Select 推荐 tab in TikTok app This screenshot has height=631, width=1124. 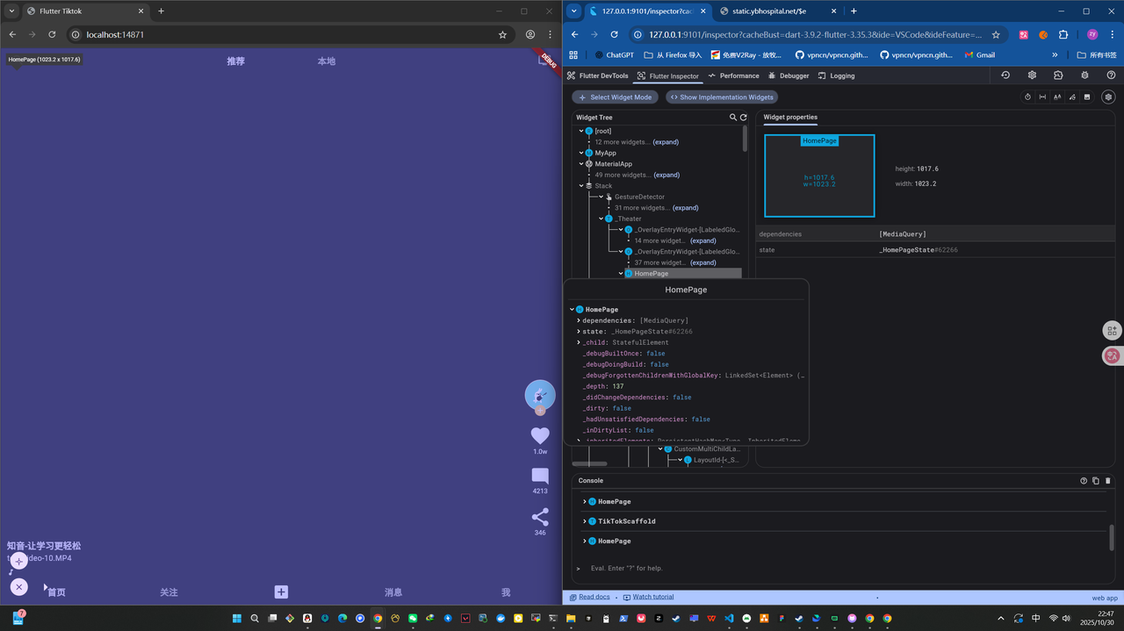(235, 61)
